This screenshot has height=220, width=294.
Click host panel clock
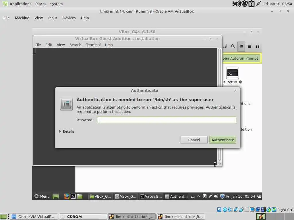tap(278, 4)
